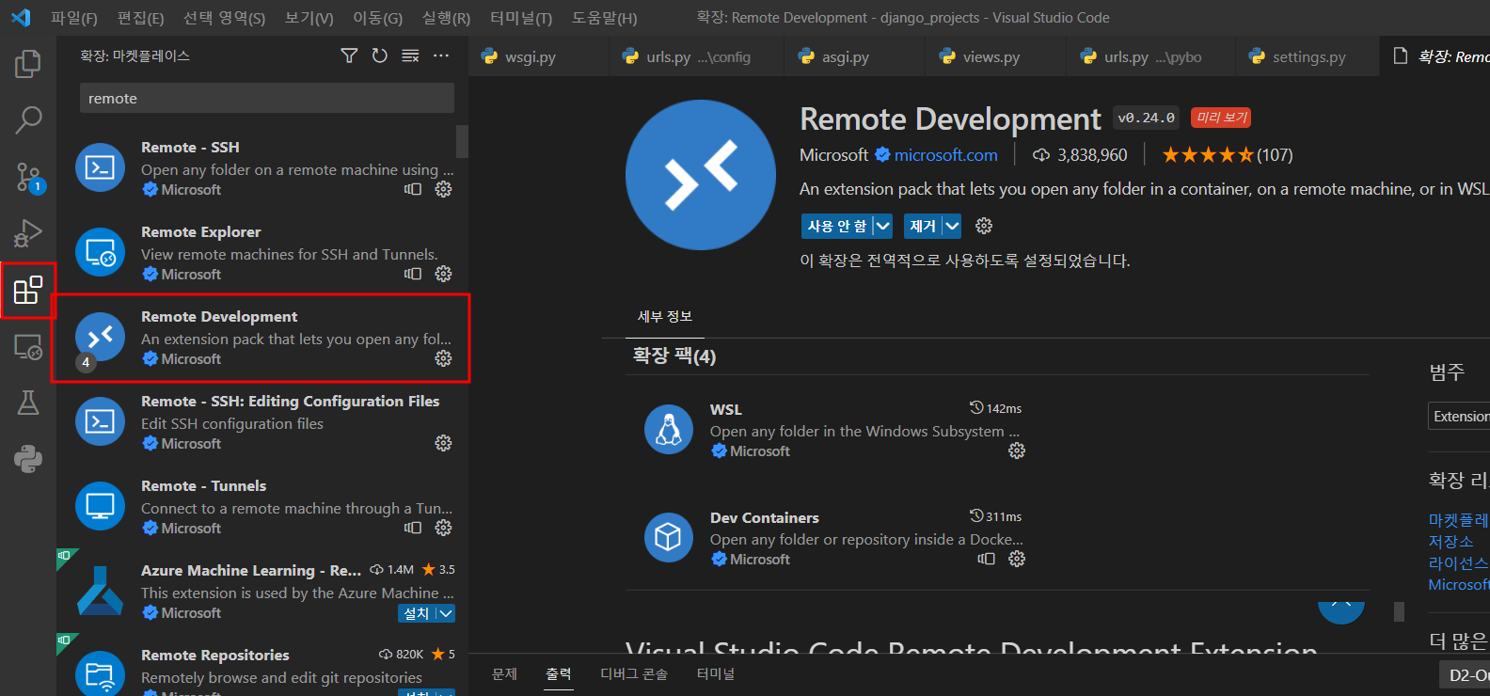The width and height of the screenshot is (1490, 696).
Task: Click the Remote - Tunnels remote indicator icon
Action: [412, 528]
